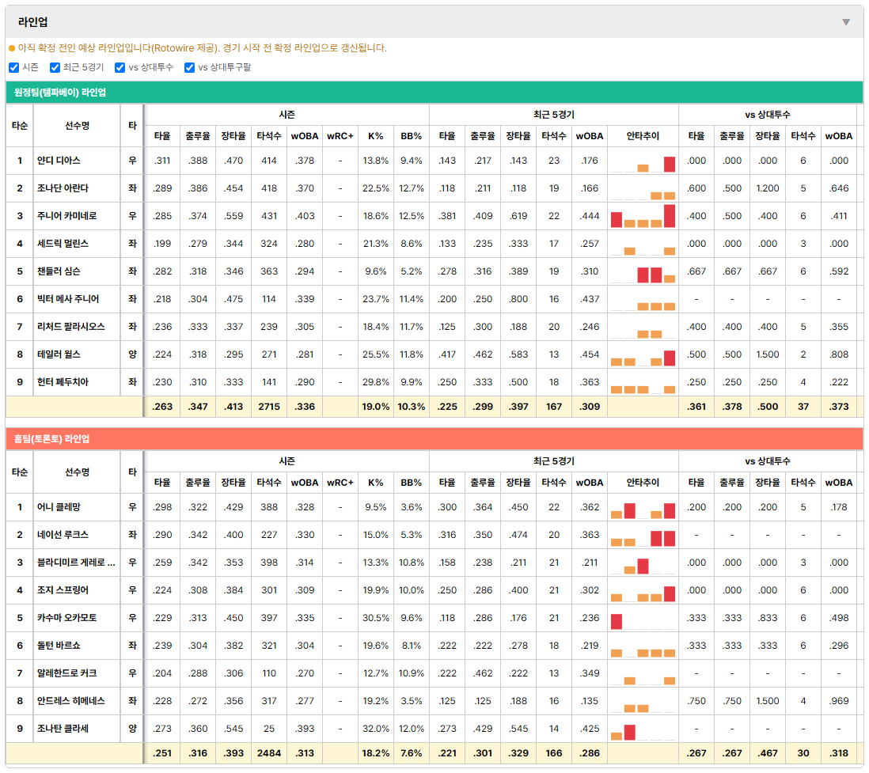Sort the Toronto table by K% column

click(x=376, y=483)
